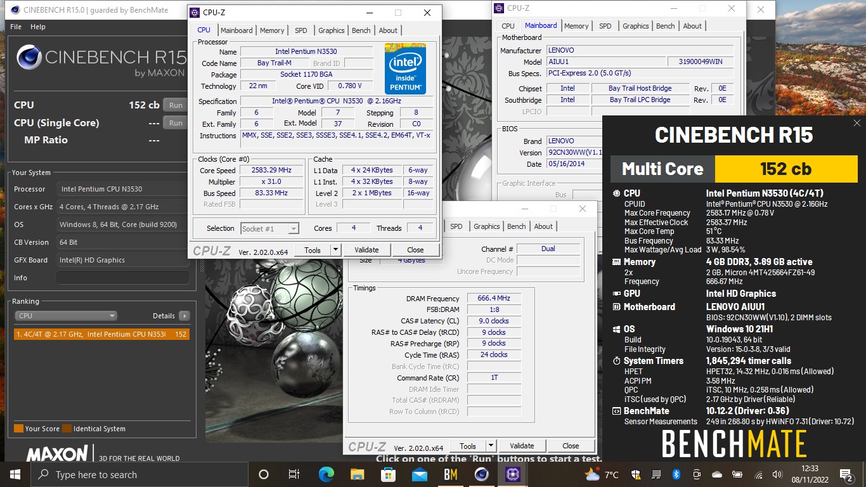Switch to CPU-Z taskbar icon

[x=512, y=474]
